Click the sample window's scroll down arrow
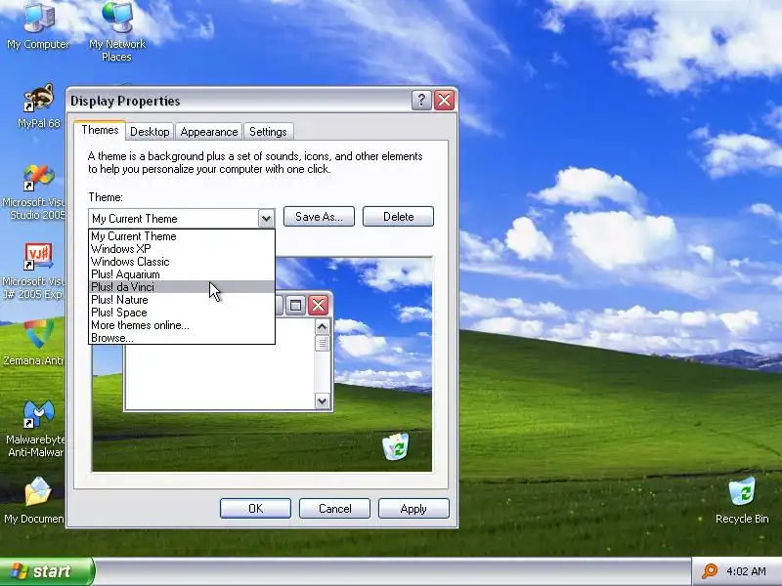The height and width of the screenshot is (586, 782). [x=323, y=400]
